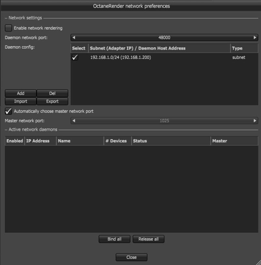261x265 pixels.
Task: Click the subnet type cell
Action: (x=239, y=57)
